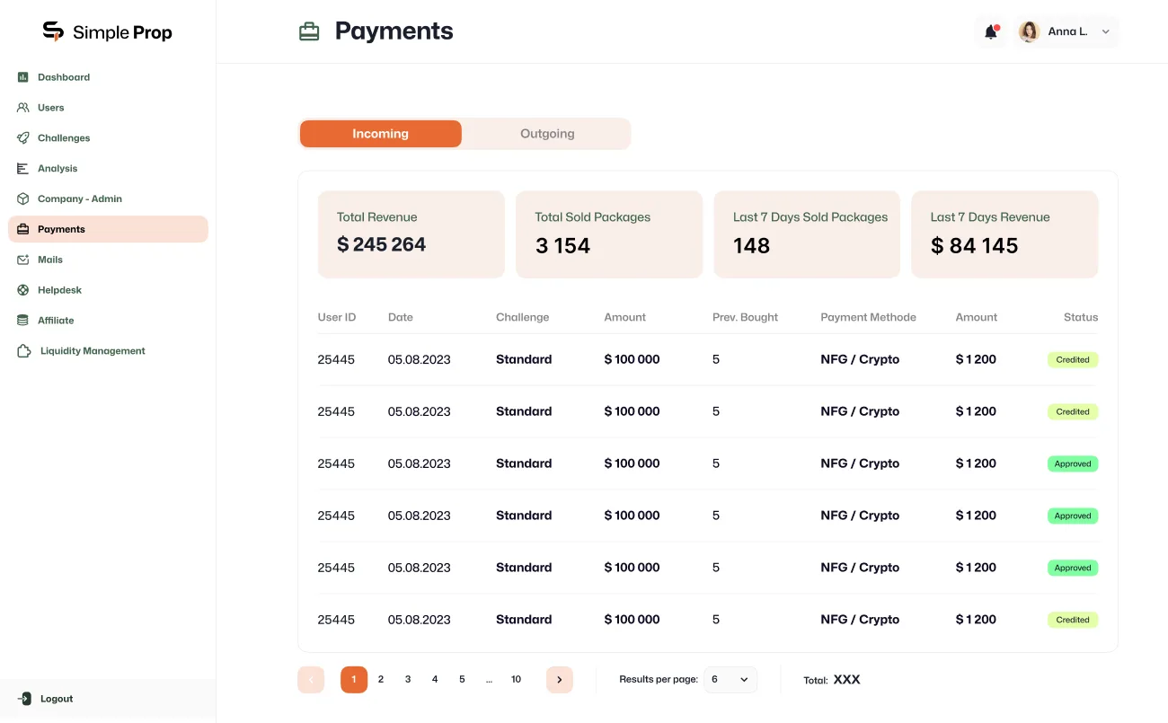Open the Users menu item
The width and height of the screenshot is (1168, 723).
51,108
